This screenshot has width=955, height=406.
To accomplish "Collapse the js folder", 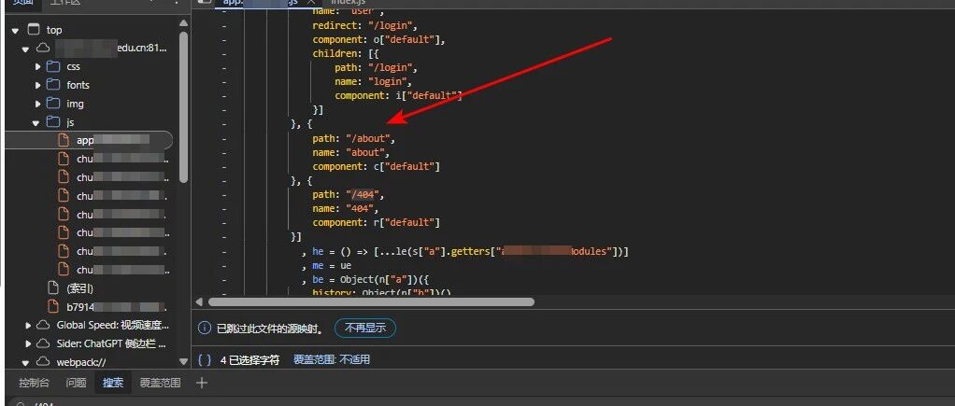I will point(36,123).
